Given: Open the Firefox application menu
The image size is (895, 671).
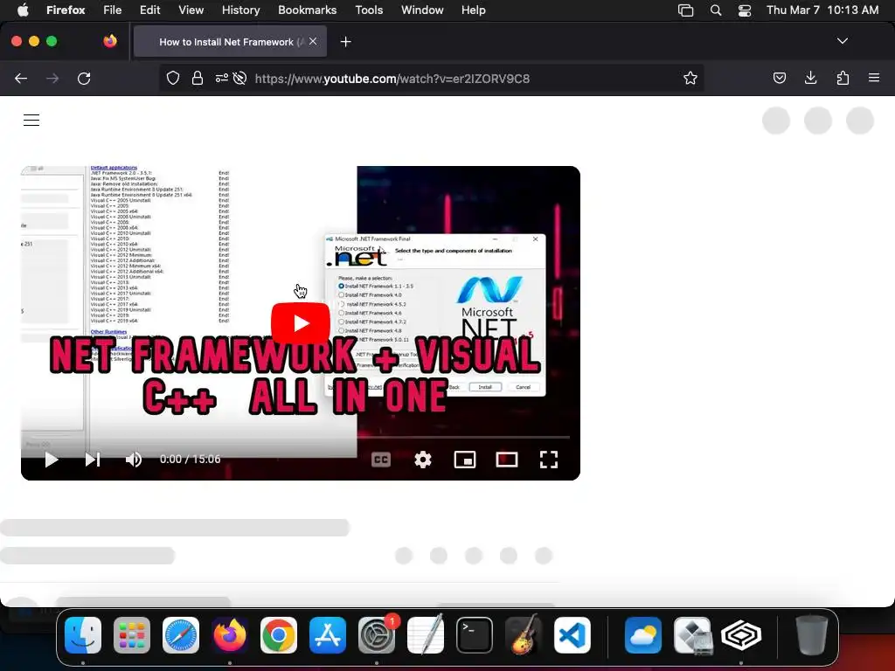Looking at the screenshot, I should pyautogui.click(x=874, y=78).
